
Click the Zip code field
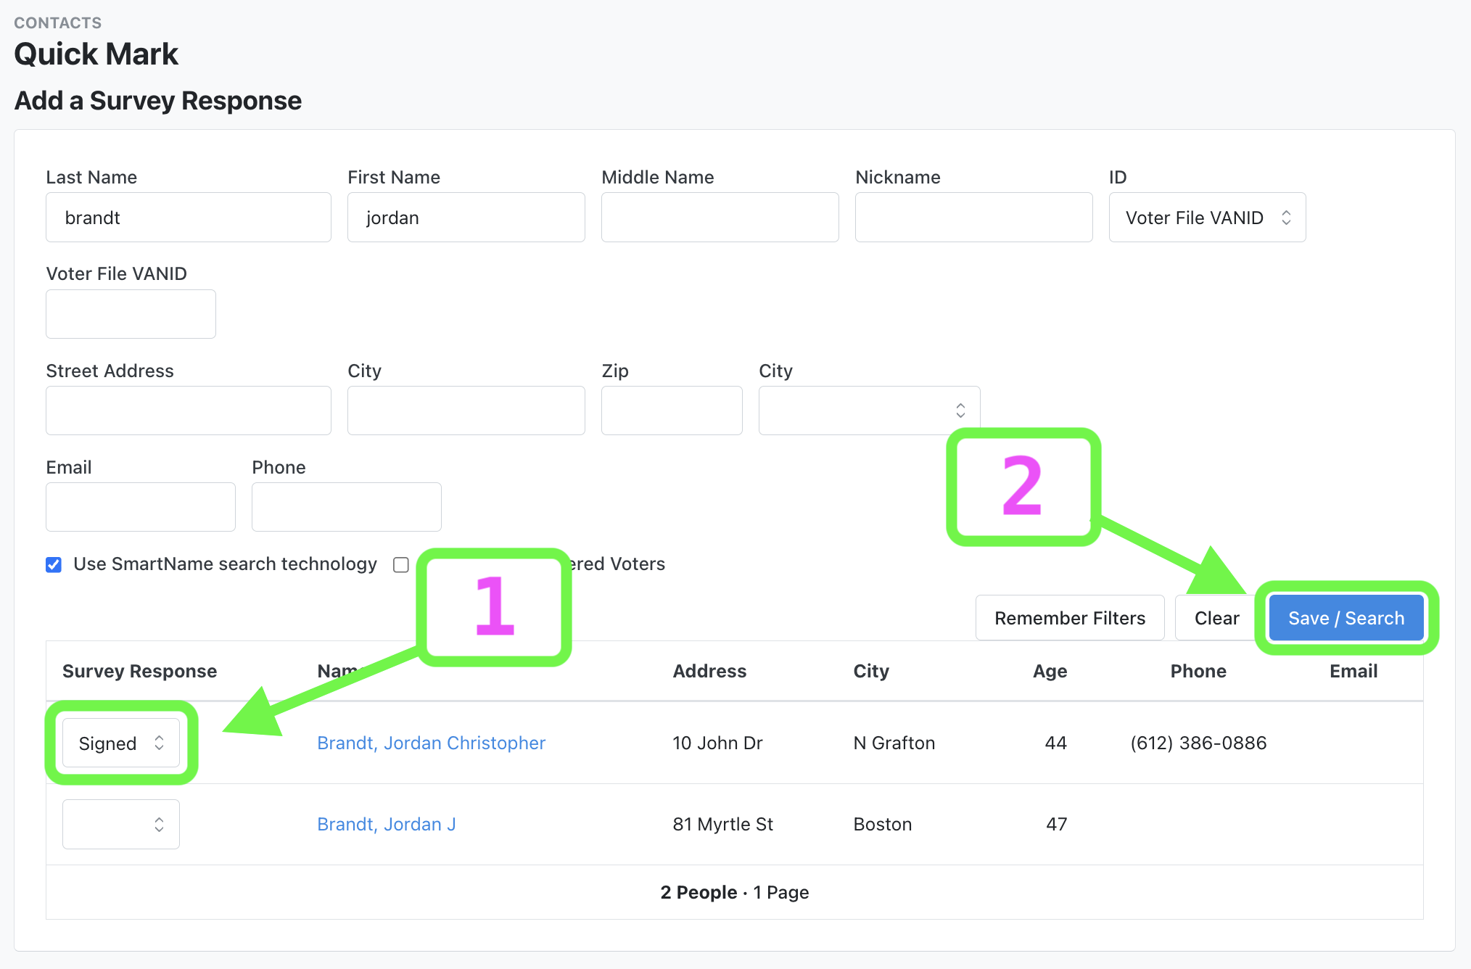pos(671,411)
